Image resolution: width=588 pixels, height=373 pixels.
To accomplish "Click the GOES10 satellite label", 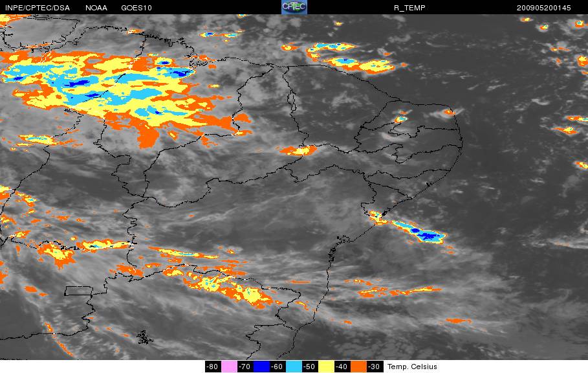I will click(136, 8).
